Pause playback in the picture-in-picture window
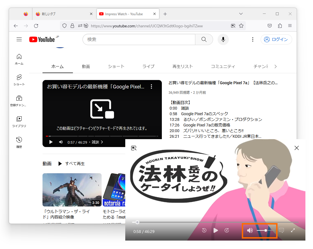The image size is (313, 249). [216, 230]
